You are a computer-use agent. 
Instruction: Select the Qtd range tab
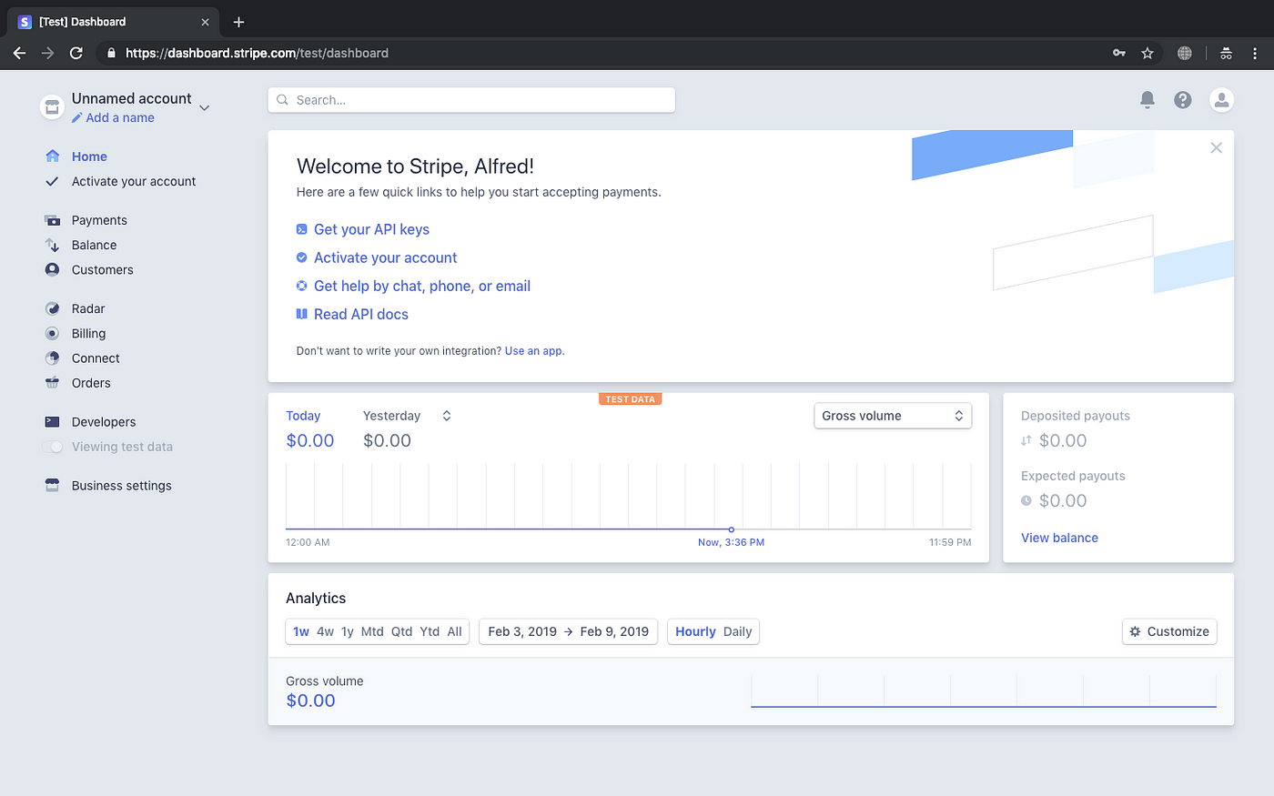coord(402,631)
